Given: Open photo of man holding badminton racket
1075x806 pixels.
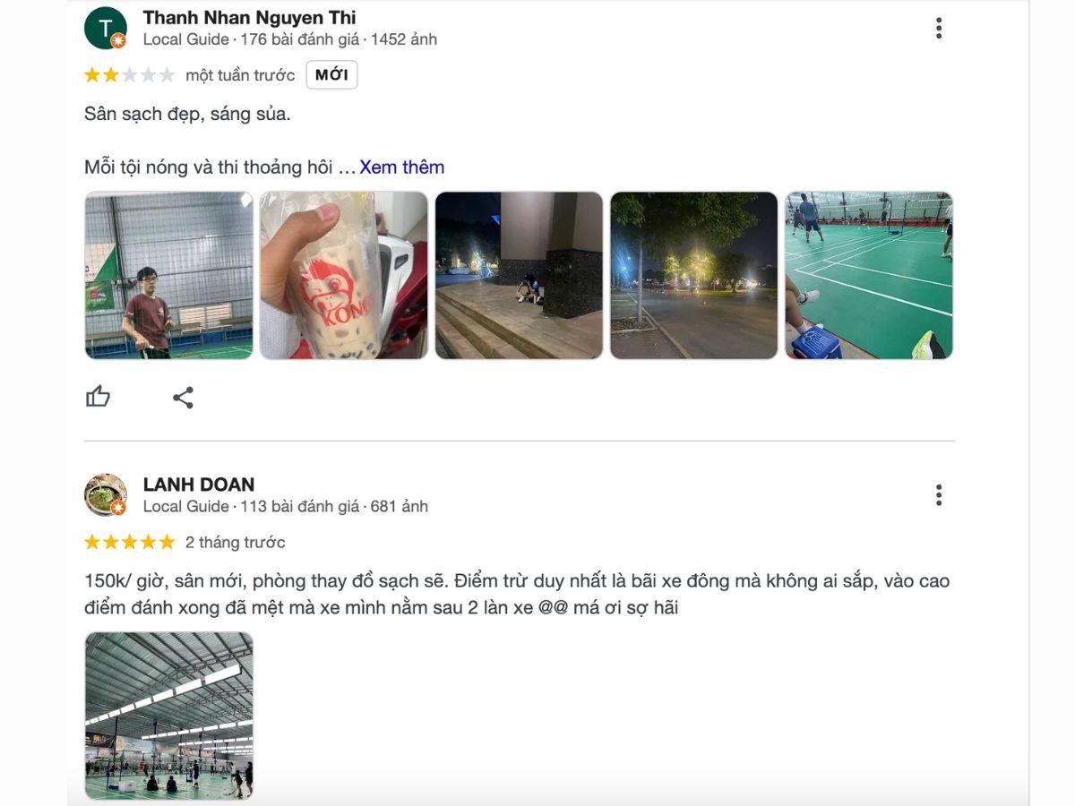Looking at the screenshot, I should [x=169, y=276].
